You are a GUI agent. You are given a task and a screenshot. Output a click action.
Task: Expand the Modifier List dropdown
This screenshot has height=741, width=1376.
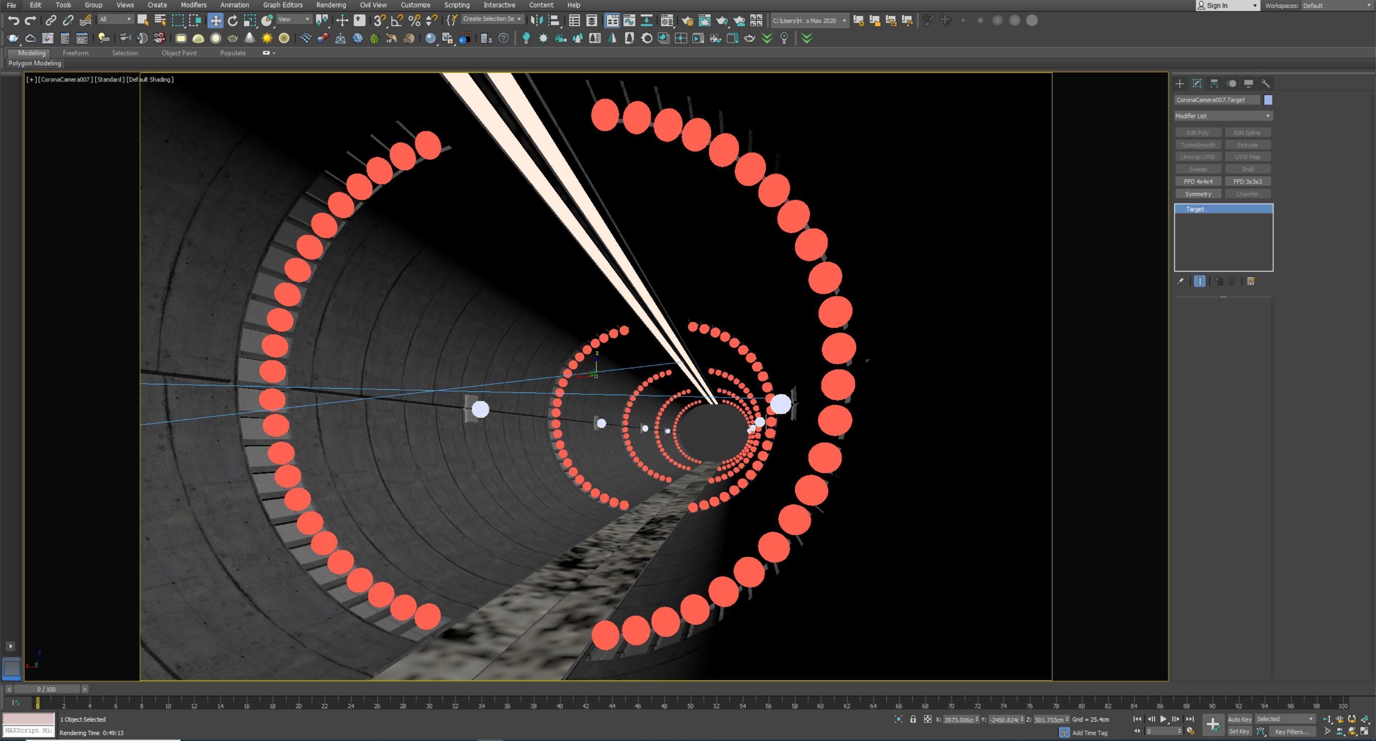[1223, 116]
